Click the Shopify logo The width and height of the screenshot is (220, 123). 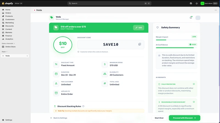click(x=7, y=3)
